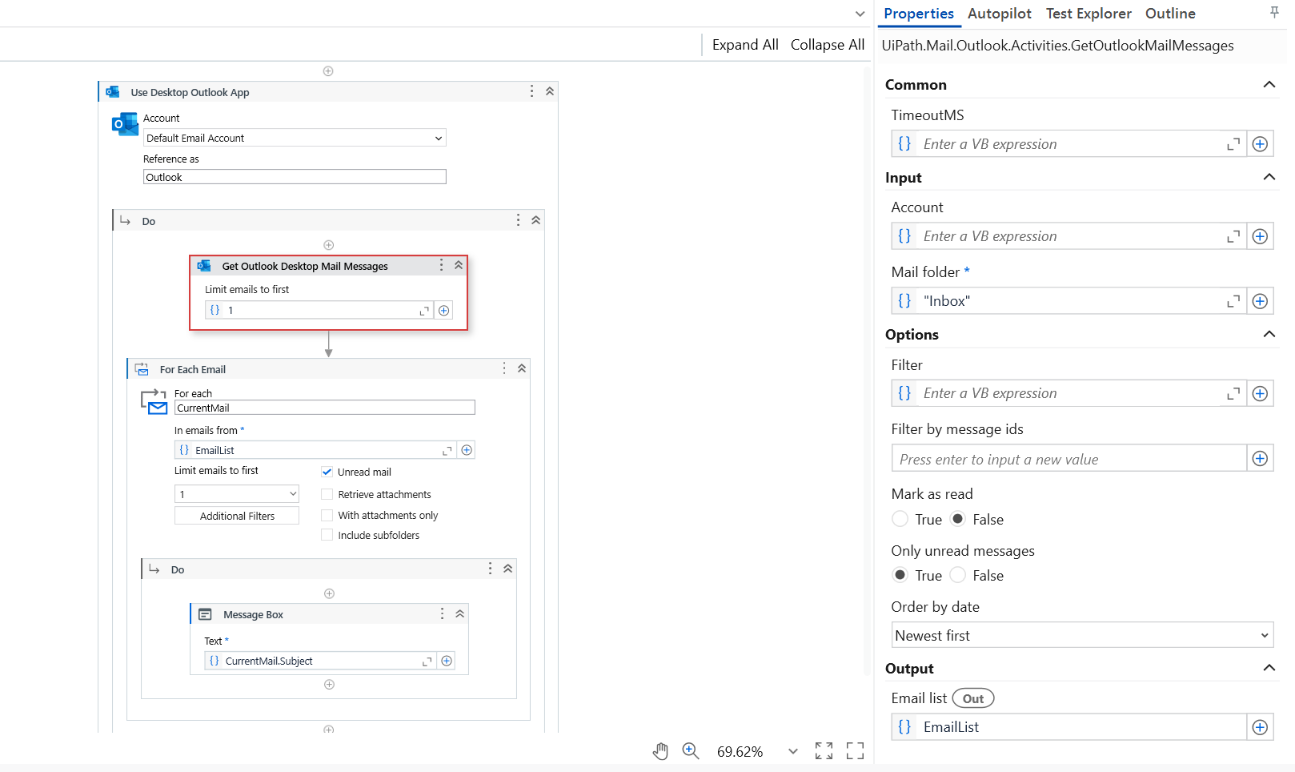Collapse the Options properties section
This screenshot has width=1295, height=772.
1269,334
